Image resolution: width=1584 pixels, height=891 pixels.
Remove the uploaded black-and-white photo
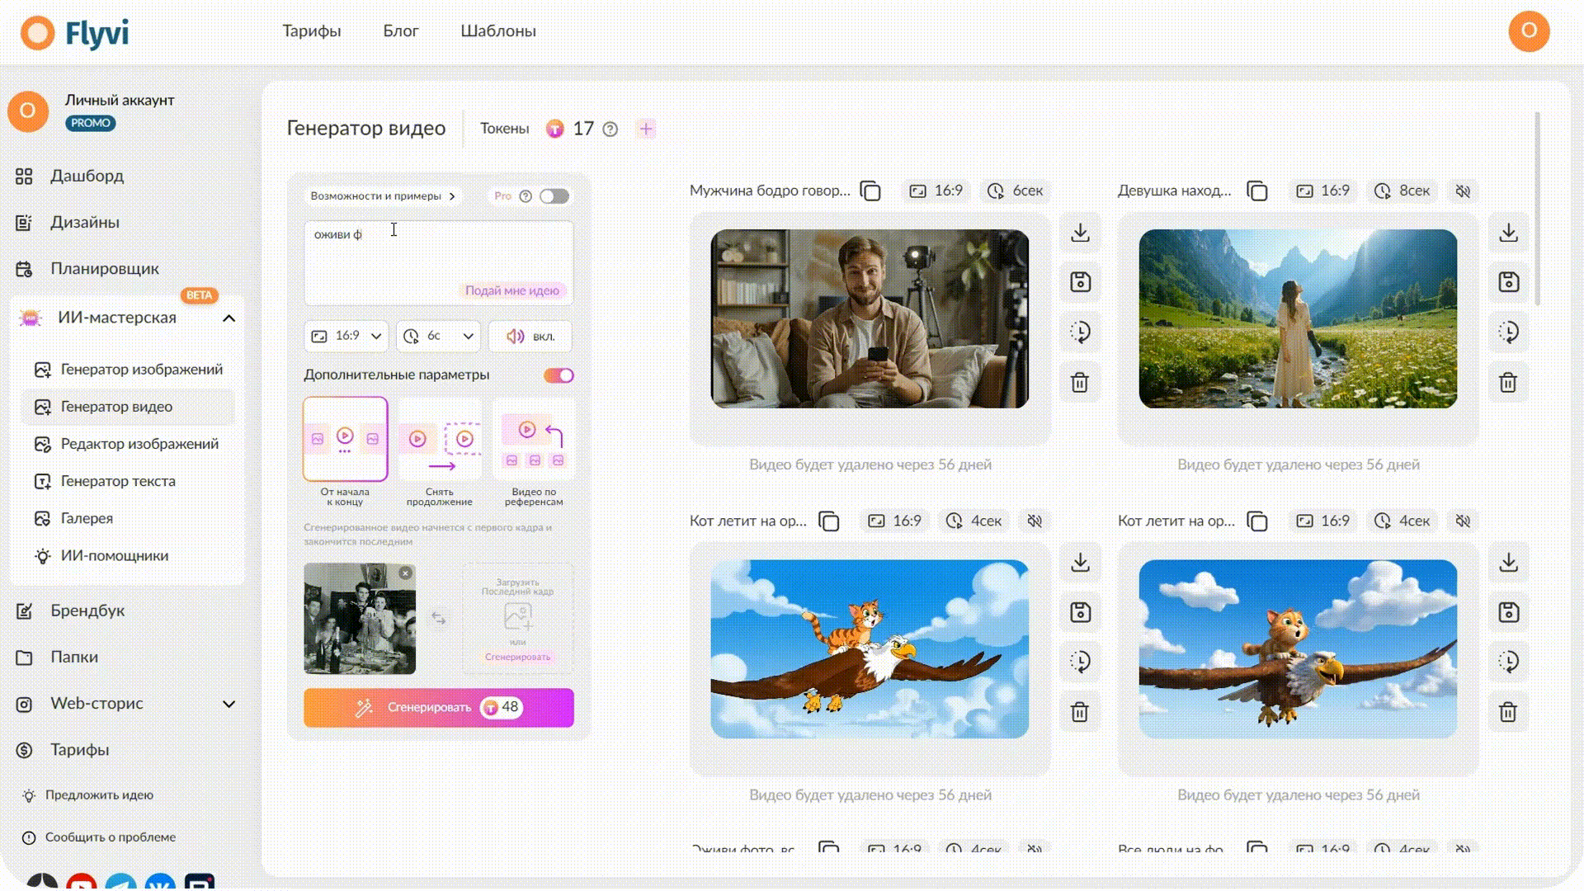click(x=405, y=573)
